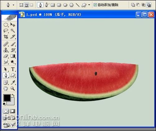Select the Horizontal Type tool

pos(13,69)
